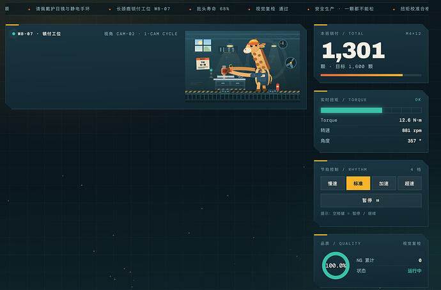Click the 100.0% quality ring gauge

coord(336,266)
